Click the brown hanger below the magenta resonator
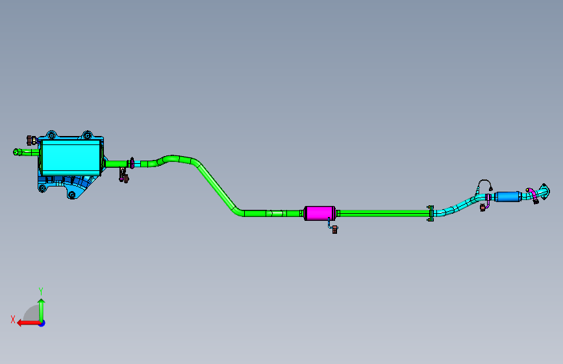This screenshot has height=364, width=563. pos(334,229)
